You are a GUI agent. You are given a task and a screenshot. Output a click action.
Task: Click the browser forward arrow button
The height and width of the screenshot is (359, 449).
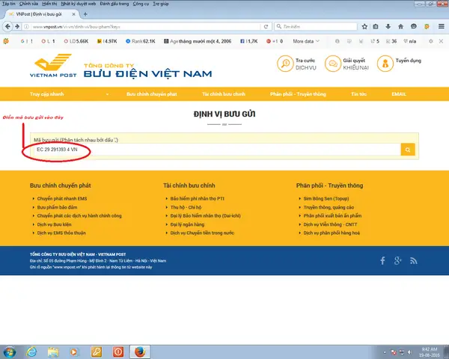(17, 27)
